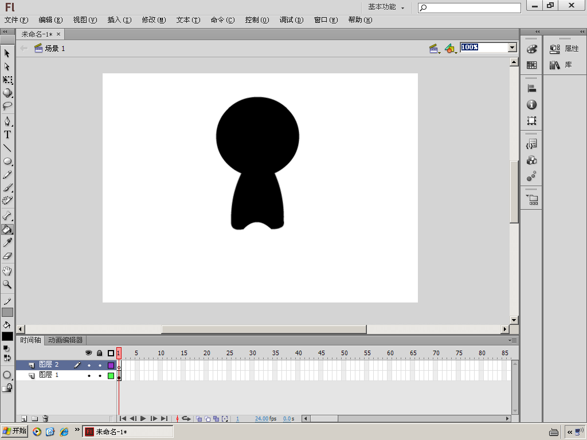Select the 时间轴 tab
Screen dimensions: 587x440
click(x=30, y=340)
